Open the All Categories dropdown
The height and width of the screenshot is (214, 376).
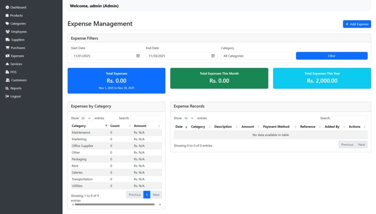point(256,56)
